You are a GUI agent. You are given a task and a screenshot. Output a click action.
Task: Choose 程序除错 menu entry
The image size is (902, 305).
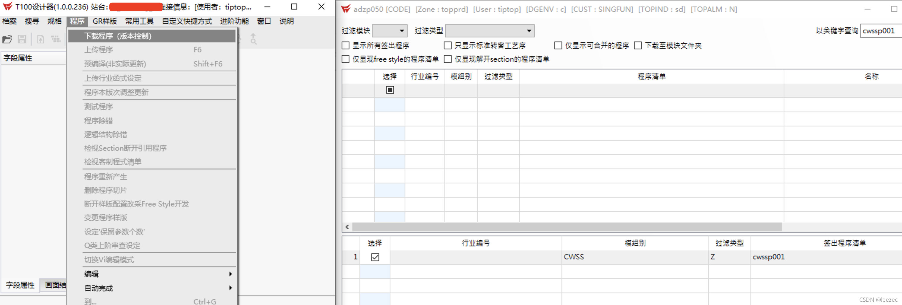tap(152, 121)
